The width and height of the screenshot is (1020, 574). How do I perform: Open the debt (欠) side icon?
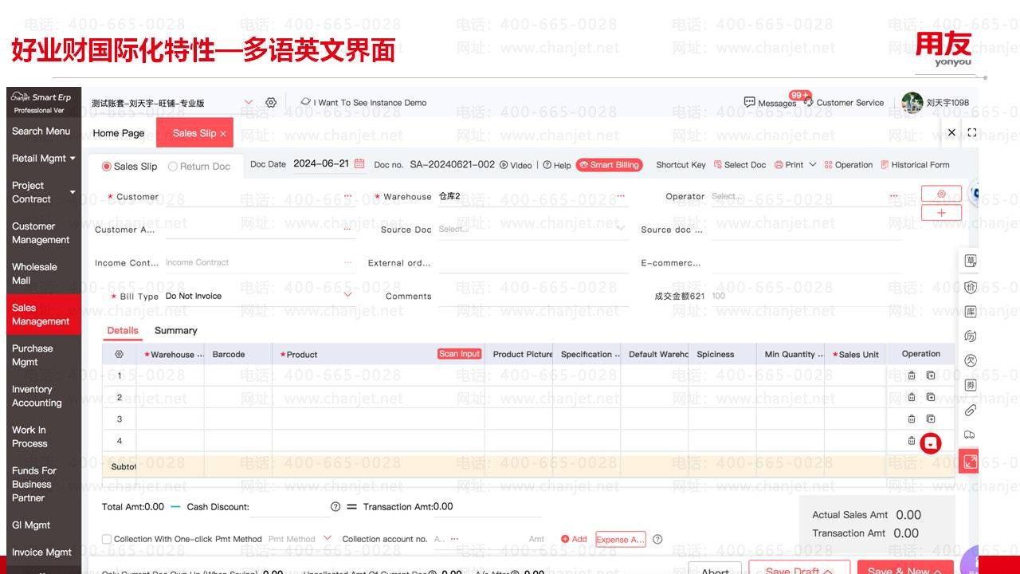tap(970, 360)
